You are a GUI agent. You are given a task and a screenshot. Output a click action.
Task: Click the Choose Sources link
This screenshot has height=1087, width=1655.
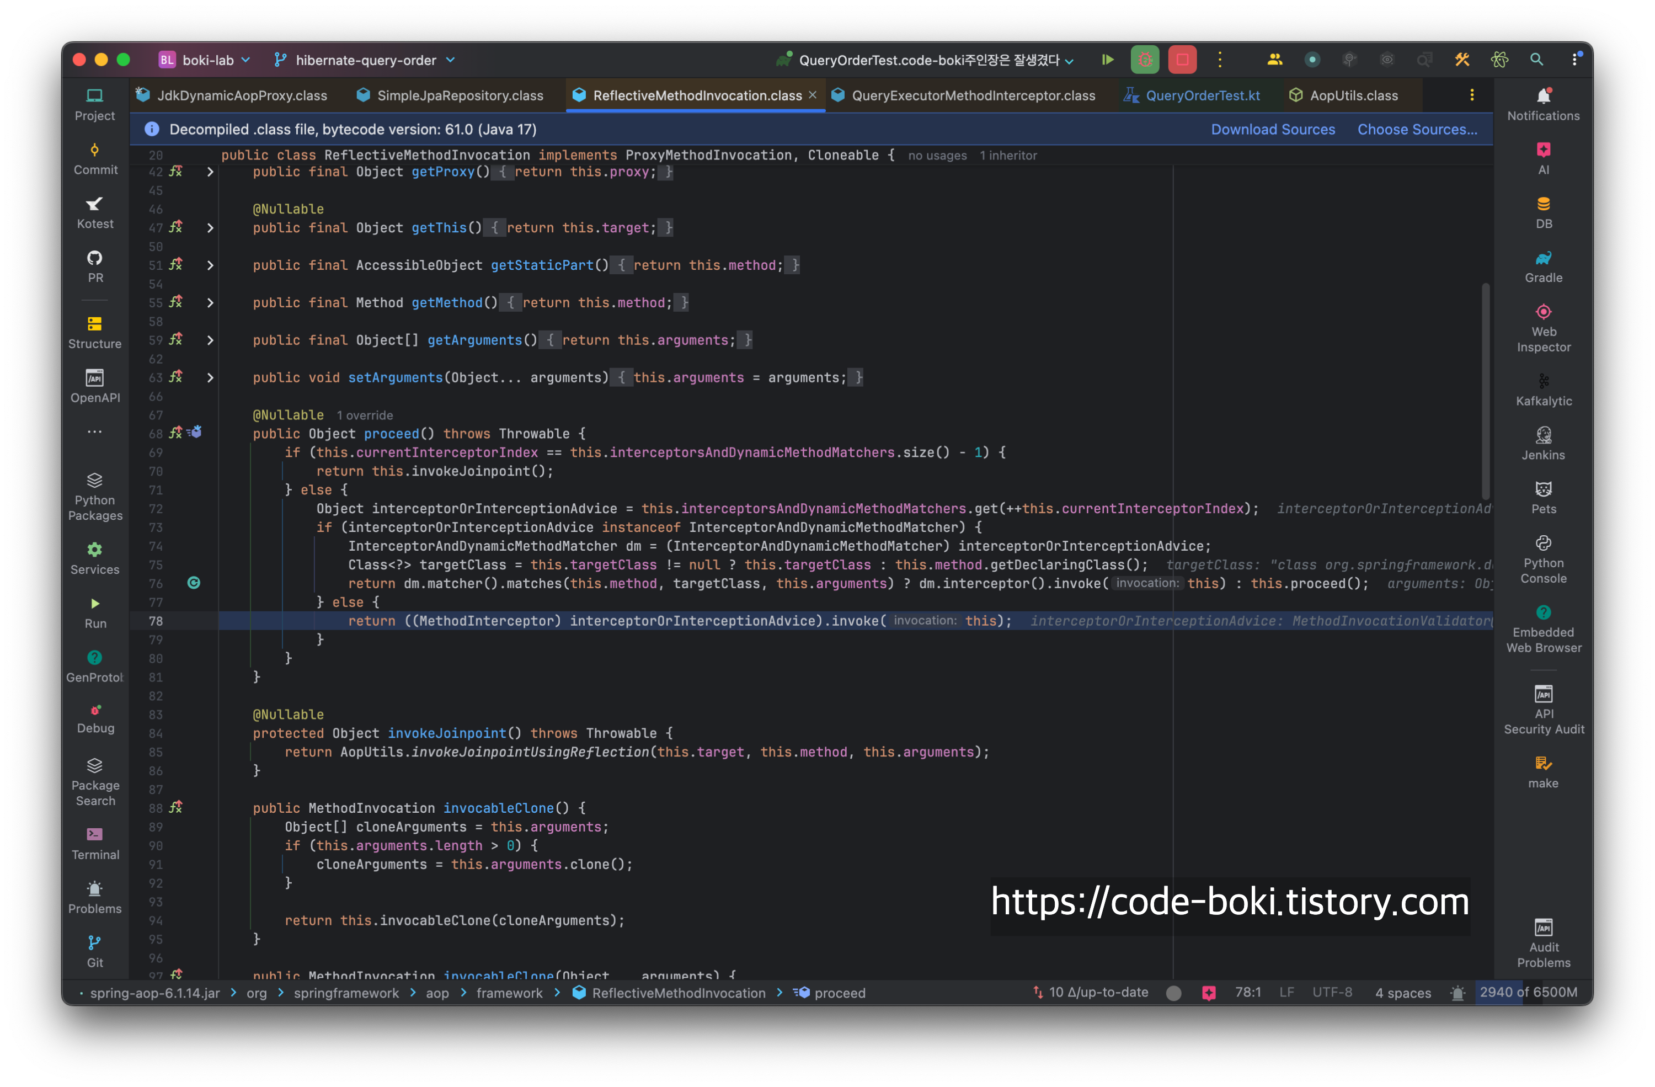pyautogui.click(x=1417, y=129)
